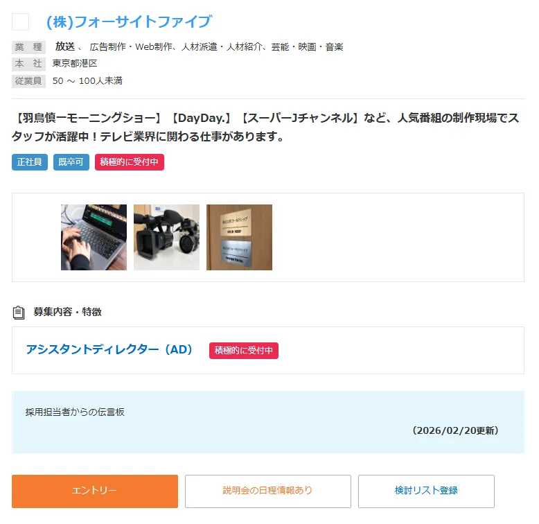Viewport: 539px width, 524px height.
Task: Click the 業種 label
Action: point(28,47)
